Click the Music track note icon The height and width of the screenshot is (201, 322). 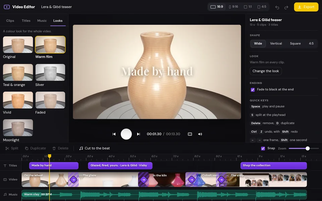pos(5,194)
